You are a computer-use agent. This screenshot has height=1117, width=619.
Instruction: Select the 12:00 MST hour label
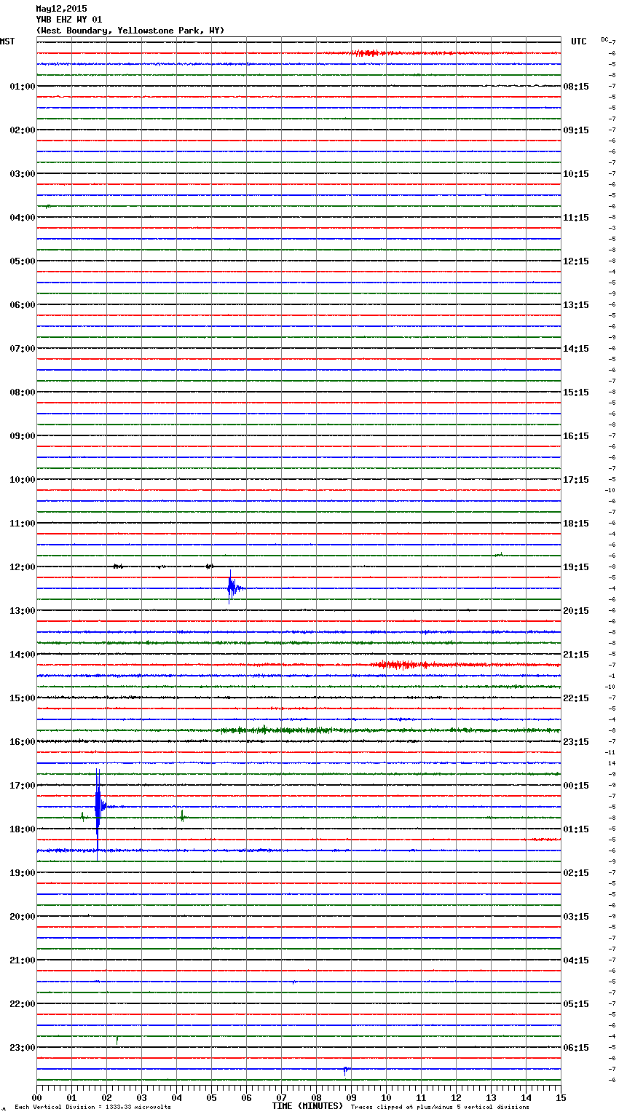(22, 567)
